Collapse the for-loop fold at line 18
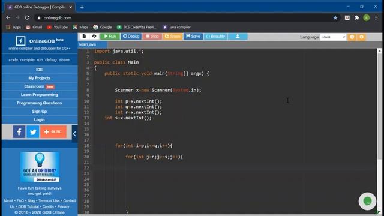 point(91,146)
